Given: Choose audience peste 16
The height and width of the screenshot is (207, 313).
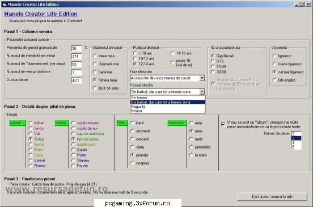Looking at the screenshot, I should [x=173, y=62].
